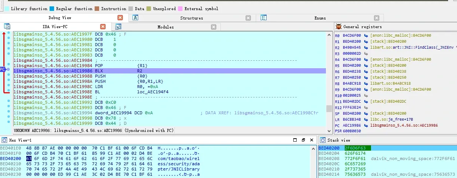Click the grayed jump arrow beside R10

(x=366, y=96)
